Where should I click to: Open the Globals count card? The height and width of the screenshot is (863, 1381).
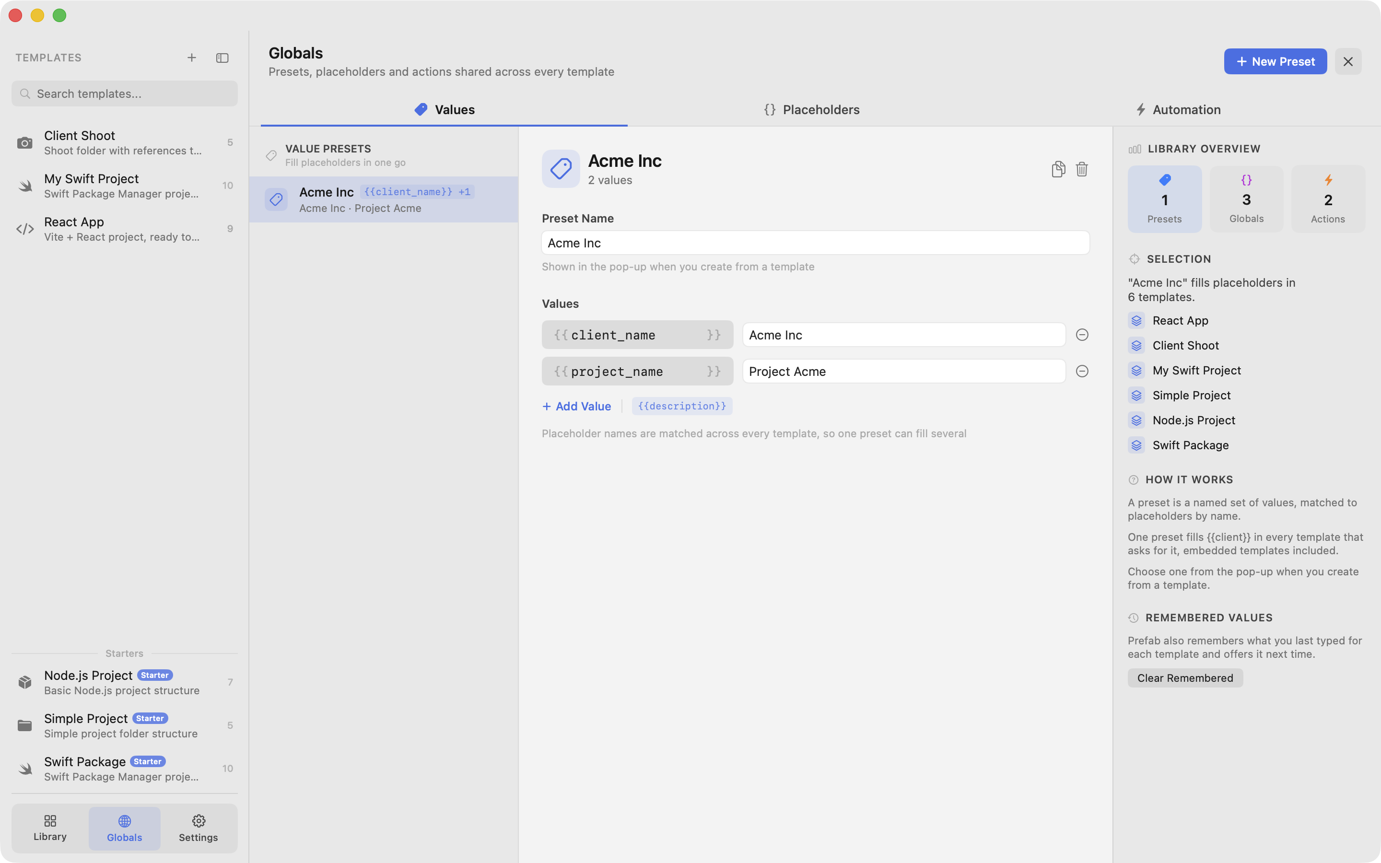coord(1246,198)
